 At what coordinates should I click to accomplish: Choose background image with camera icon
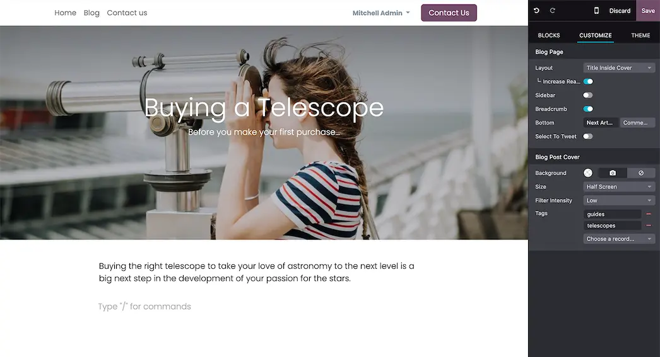pyautogui.click(x=613, y=173)
